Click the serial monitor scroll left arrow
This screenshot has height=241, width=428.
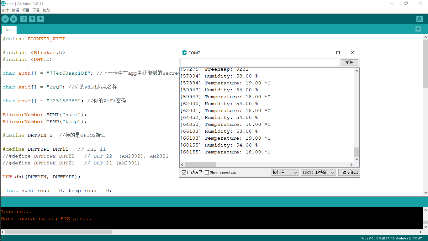pos(182,164)
